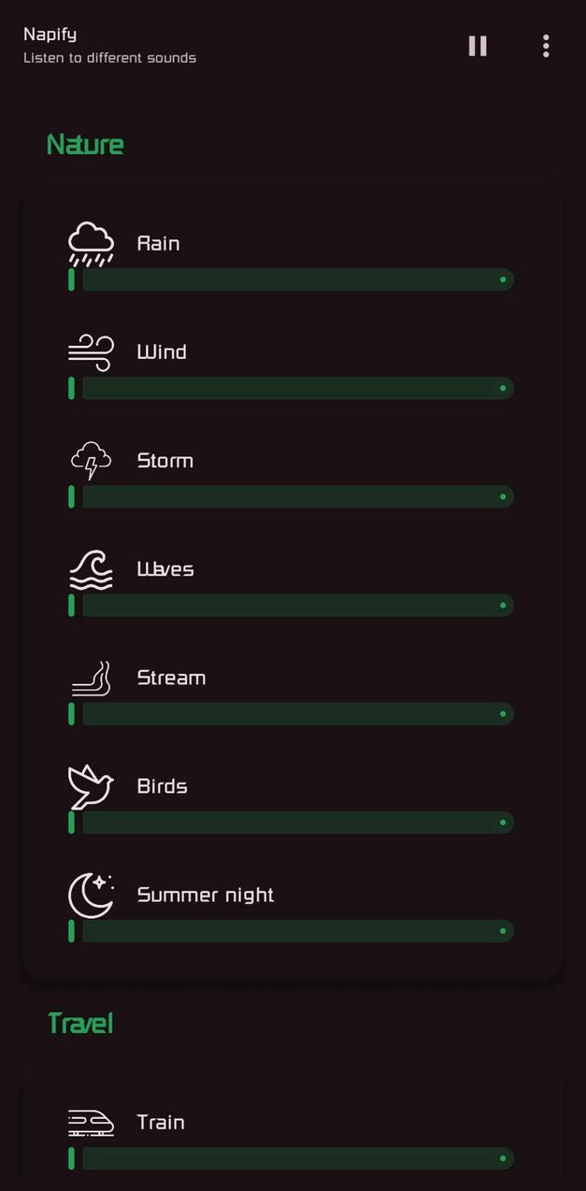The image size is (586, 1191).
Task: Set Storm volume on its slider
Action: [x=297, y=496]
